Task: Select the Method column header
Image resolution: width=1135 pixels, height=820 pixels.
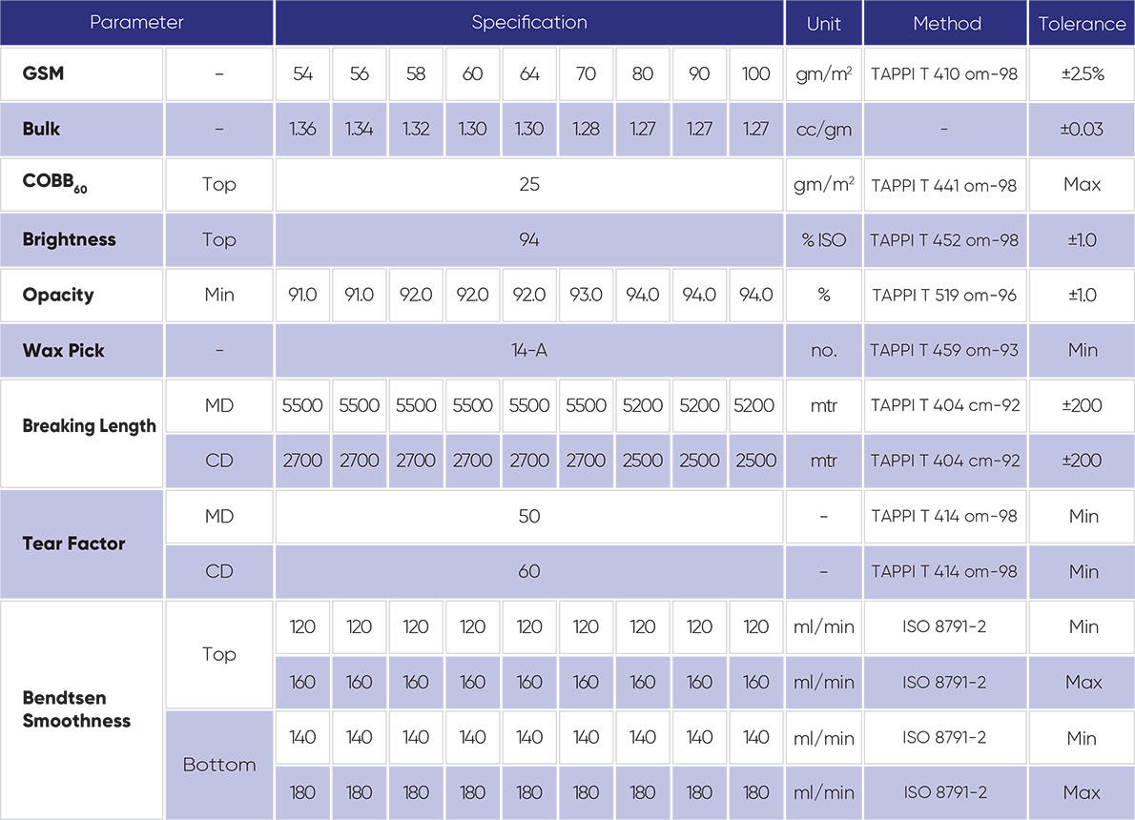Action: click(946, 24)
